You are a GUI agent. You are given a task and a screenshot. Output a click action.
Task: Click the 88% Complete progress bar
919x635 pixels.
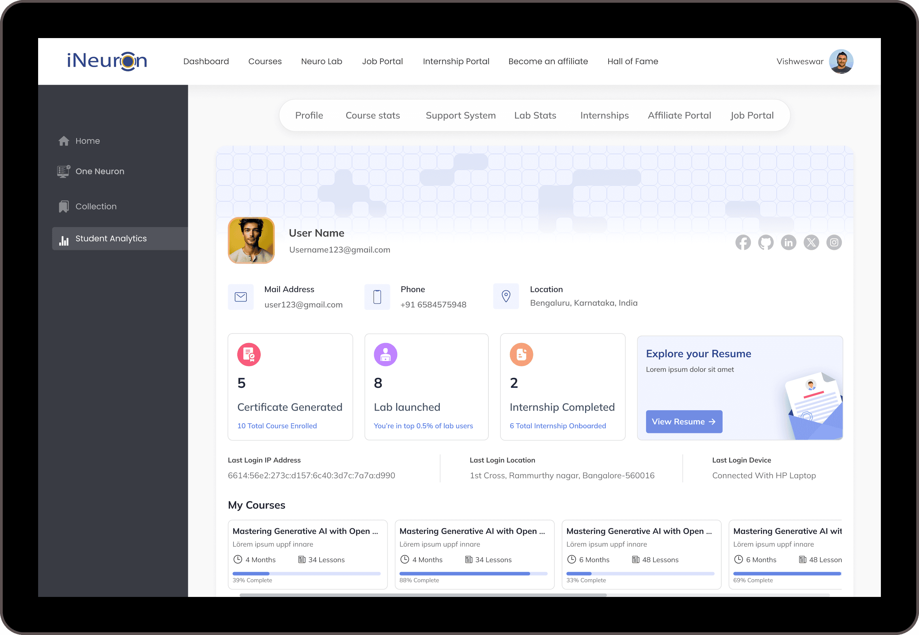click(x=473, y=573)
